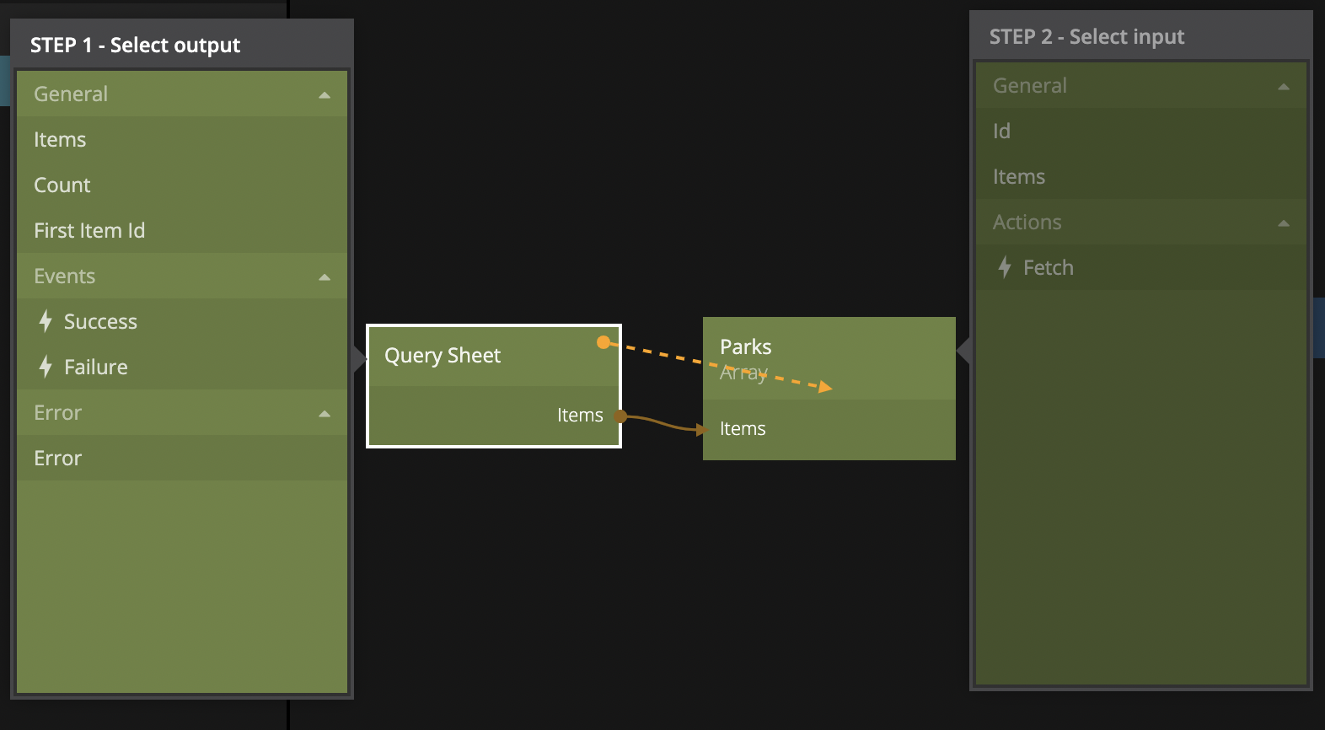The height and width of the screenshot is (730, 1325).
Task: Select the Query Sheet node title
Action: 443,356
